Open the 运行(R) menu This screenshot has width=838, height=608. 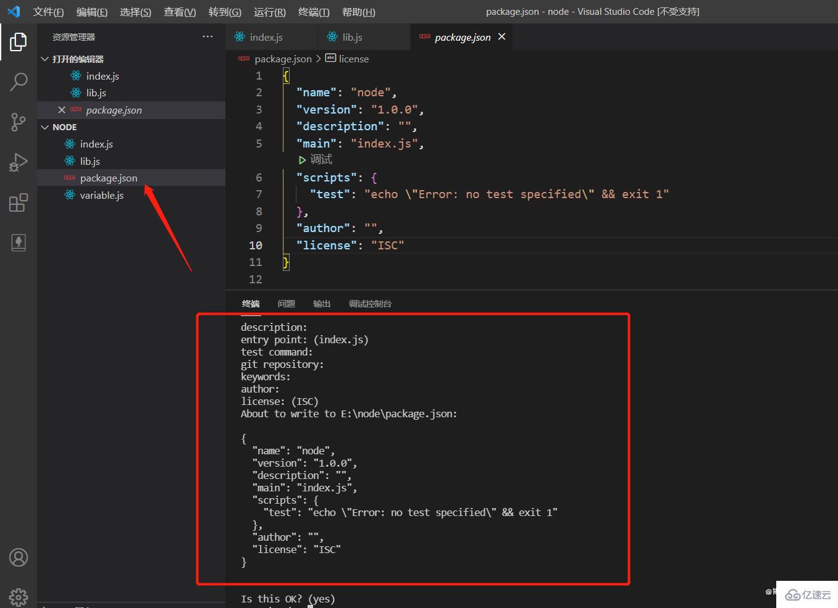pyautogui.click(x=269, y=12)
